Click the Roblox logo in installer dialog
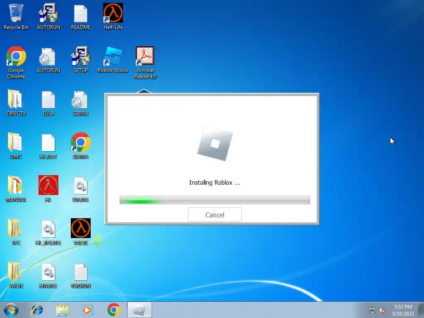 click(215, 144)
